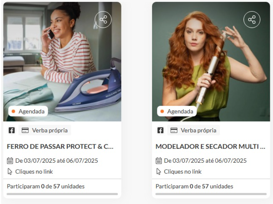Click credit card icon on hair styler card
Screen dimensions: 273x204
click(174, 130)
